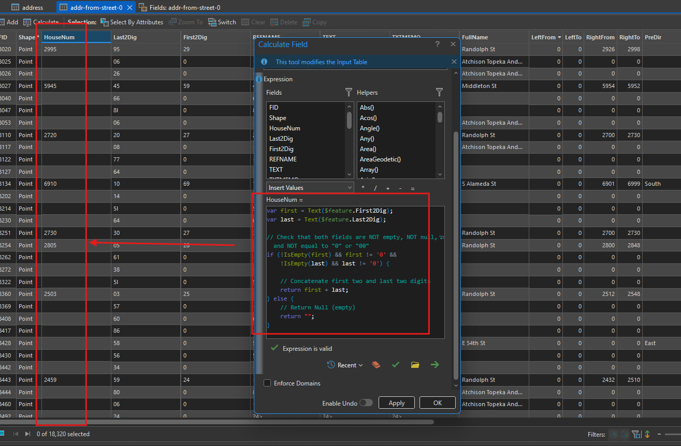This screenshot has width=681, height=446.
Task: Insert minus operator into expression
Action: [x=400, y=188]
